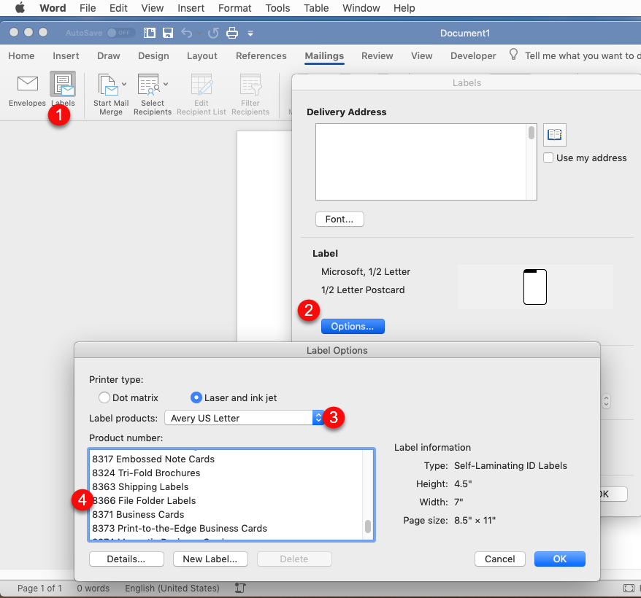Click the stepper behind the Label Options dialog
Screen dimensions: 641x598
click(x=606, y=400)
